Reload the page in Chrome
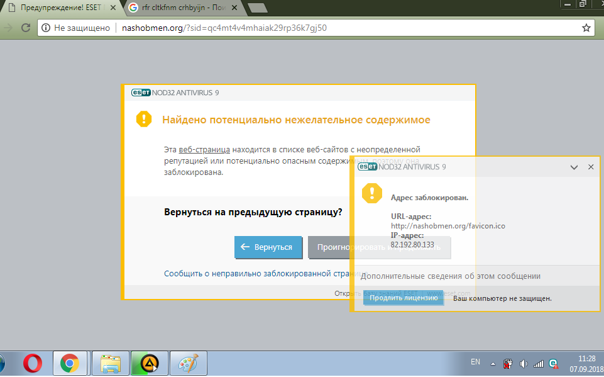This screenshot has width=604, height=377. tap(26, 28)
